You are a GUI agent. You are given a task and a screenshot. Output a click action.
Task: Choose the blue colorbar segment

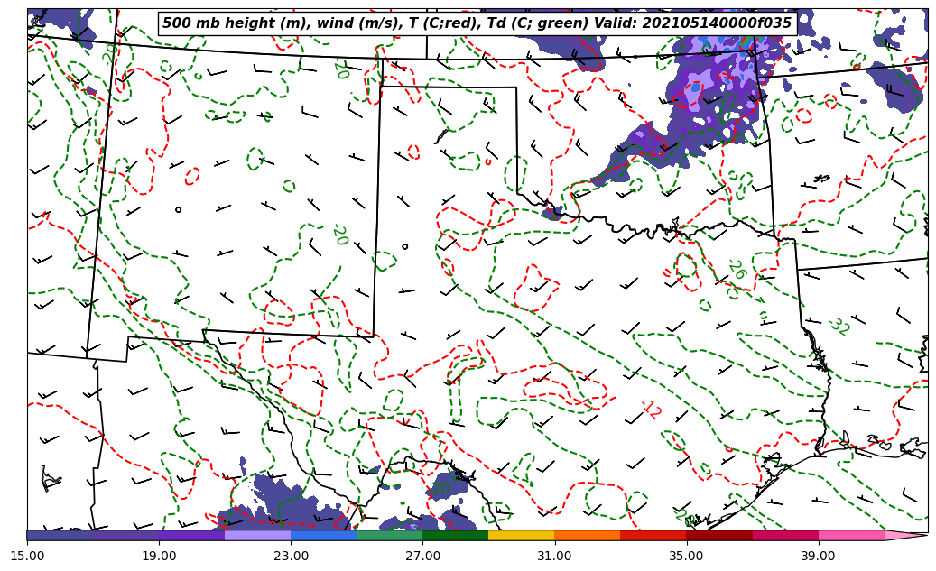tap(323, 535)
